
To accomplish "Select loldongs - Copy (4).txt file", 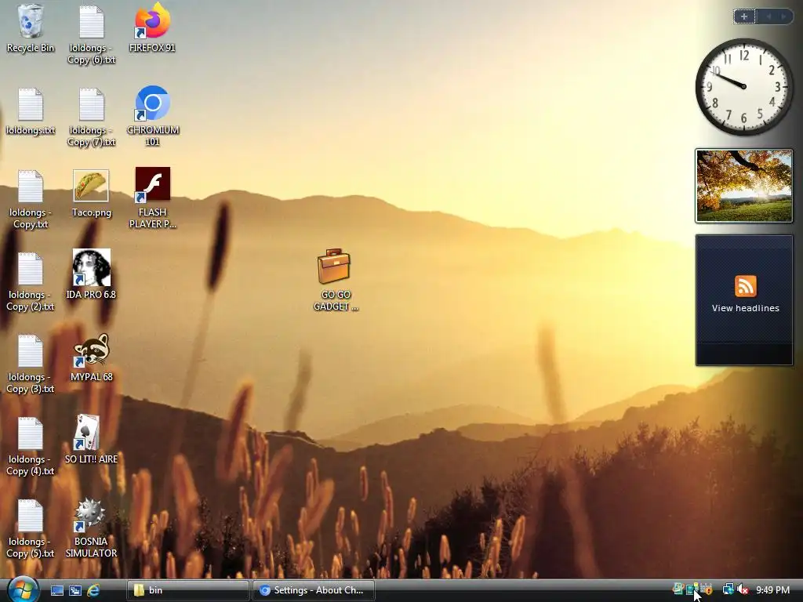I will [x=31, y=446].
